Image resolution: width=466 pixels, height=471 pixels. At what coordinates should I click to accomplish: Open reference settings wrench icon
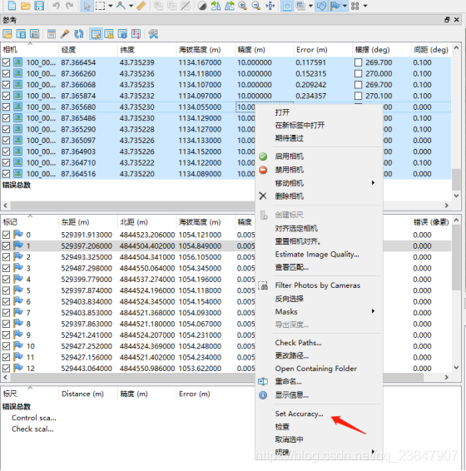click(153, 34)
